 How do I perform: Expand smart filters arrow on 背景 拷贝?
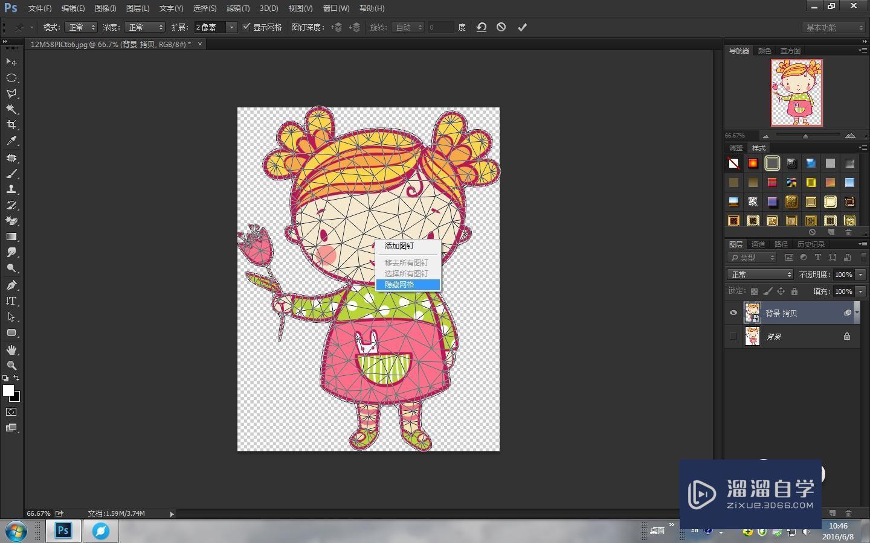857,313
